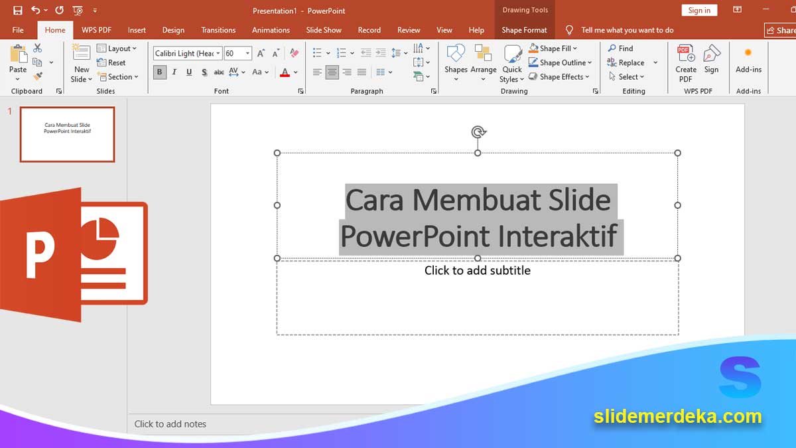Toggle Bold formatting

click(159, 72)
